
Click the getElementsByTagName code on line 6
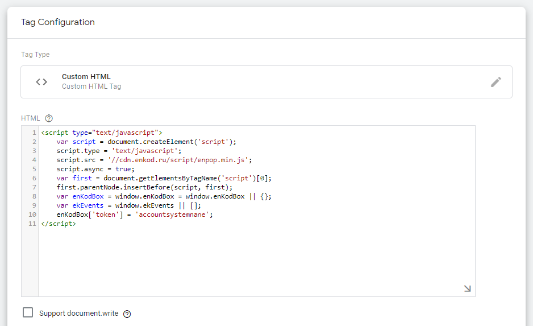tap(188, 178)
